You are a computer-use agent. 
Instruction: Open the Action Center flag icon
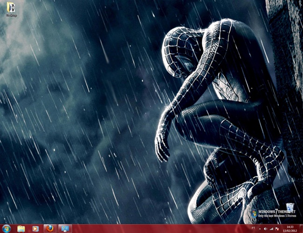coord(277,229)
